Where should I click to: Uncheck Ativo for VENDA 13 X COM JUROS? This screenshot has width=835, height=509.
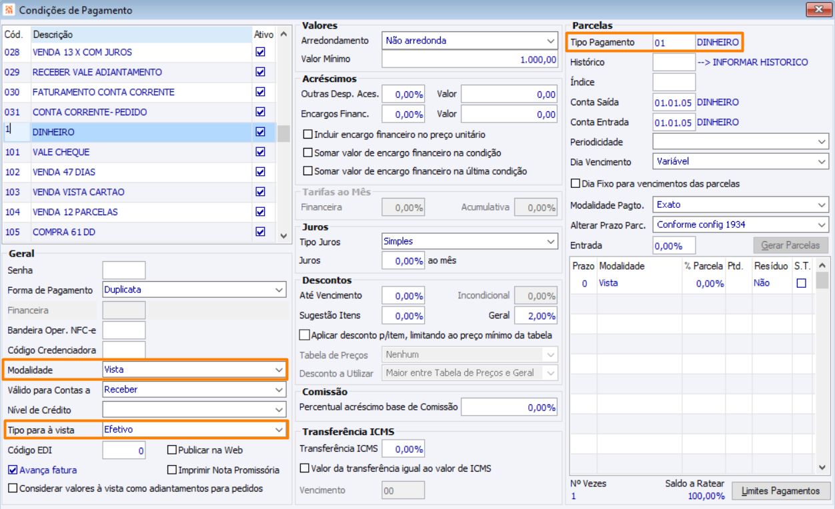260,52
